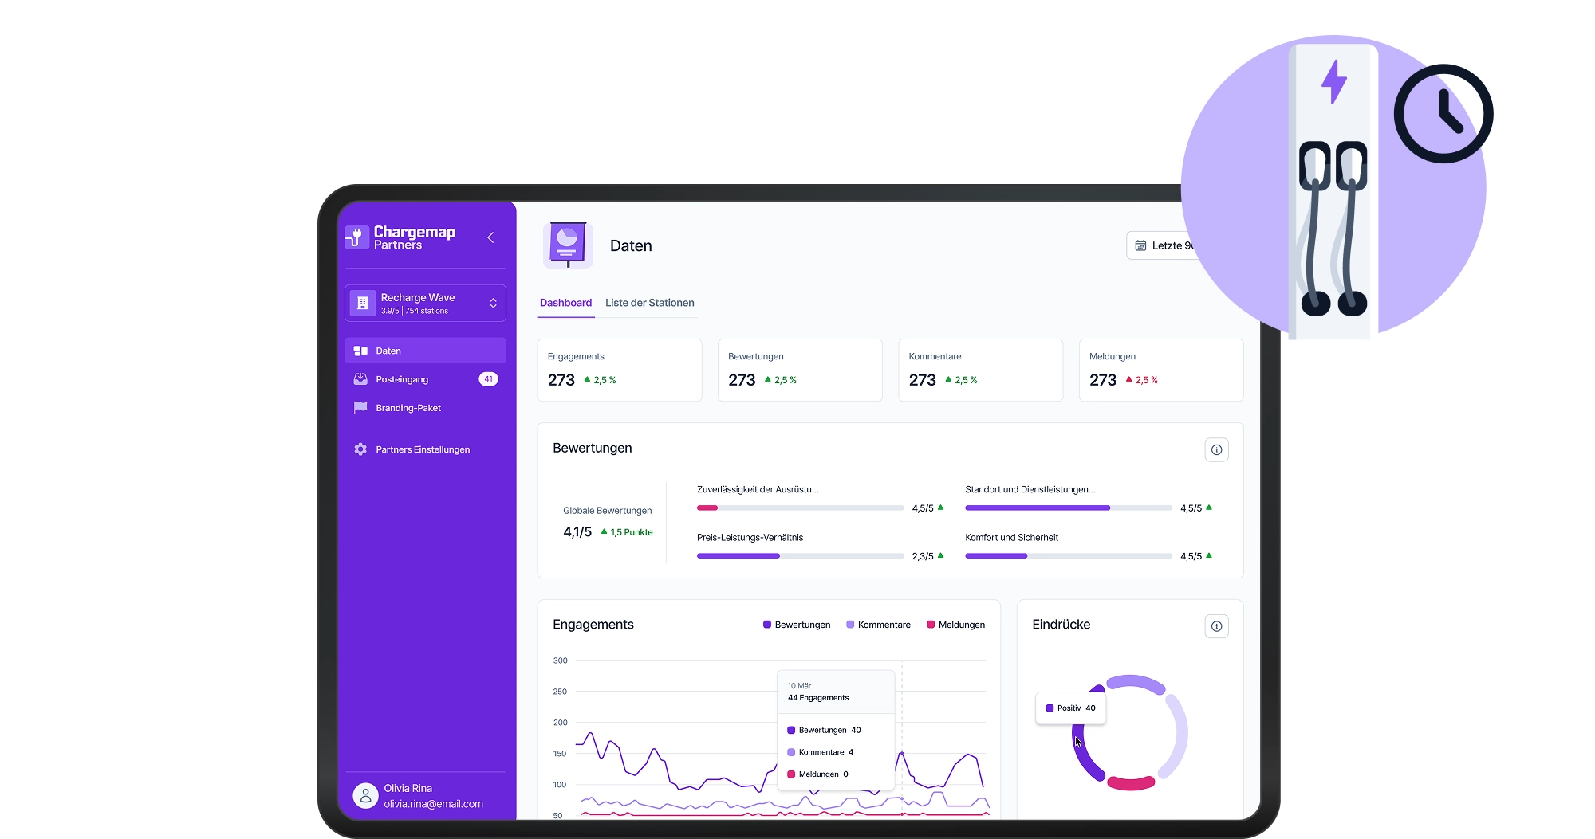Select the Dashboard tab
1595x839 pixels.
(x=565, y=303)
